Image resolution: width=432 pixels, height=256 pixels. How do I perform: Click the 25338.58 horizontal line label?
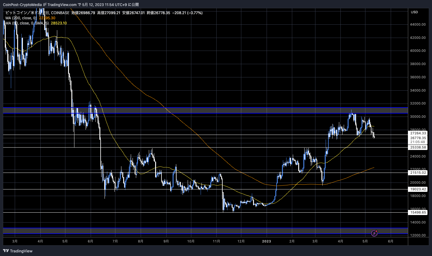pyautogui.click(x=418, y=148)
